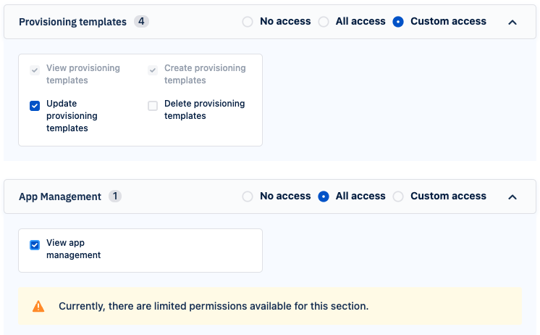
Task: Select No access for App Management
Action: (248, 197)
